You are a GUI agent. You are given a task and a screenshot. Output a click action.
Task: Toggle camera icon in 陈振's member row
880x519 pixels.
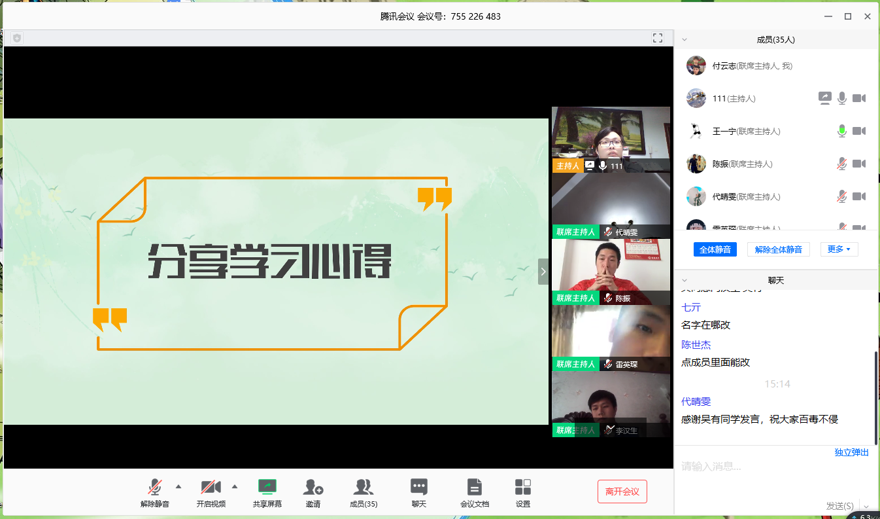pyautogui.click(x=859, y=164)
